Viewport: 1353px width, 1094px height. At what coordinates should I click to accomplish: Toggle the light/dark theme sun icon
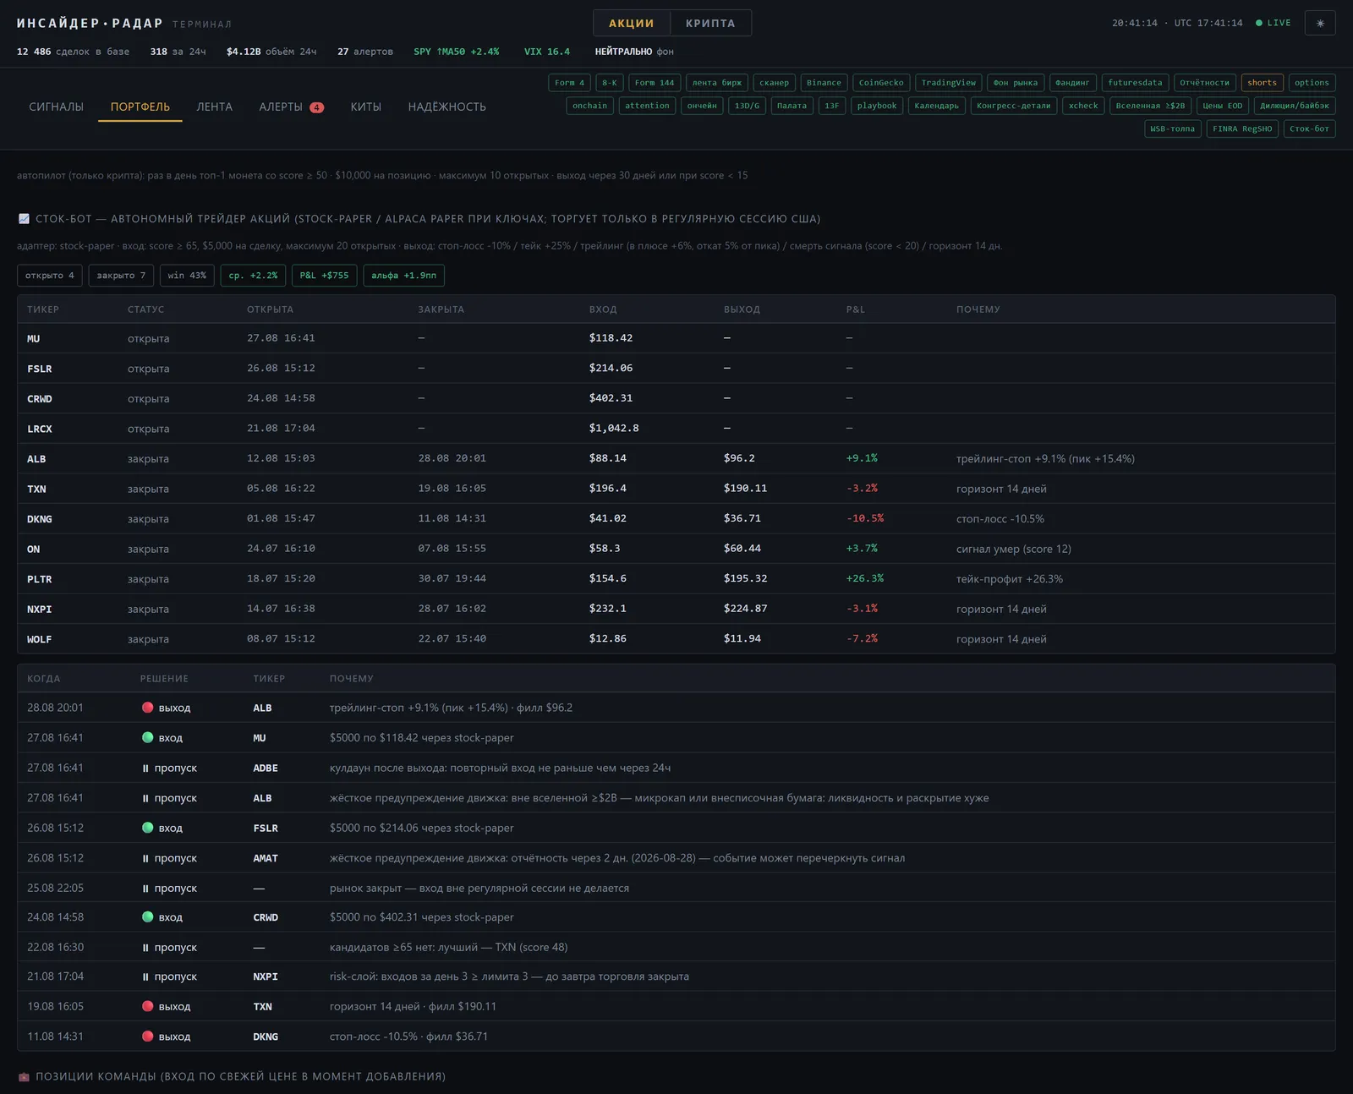pyautogui.click(x=1320, y=23)
